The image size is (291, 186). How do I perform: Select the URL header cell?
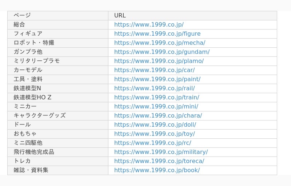click(193, 16)
